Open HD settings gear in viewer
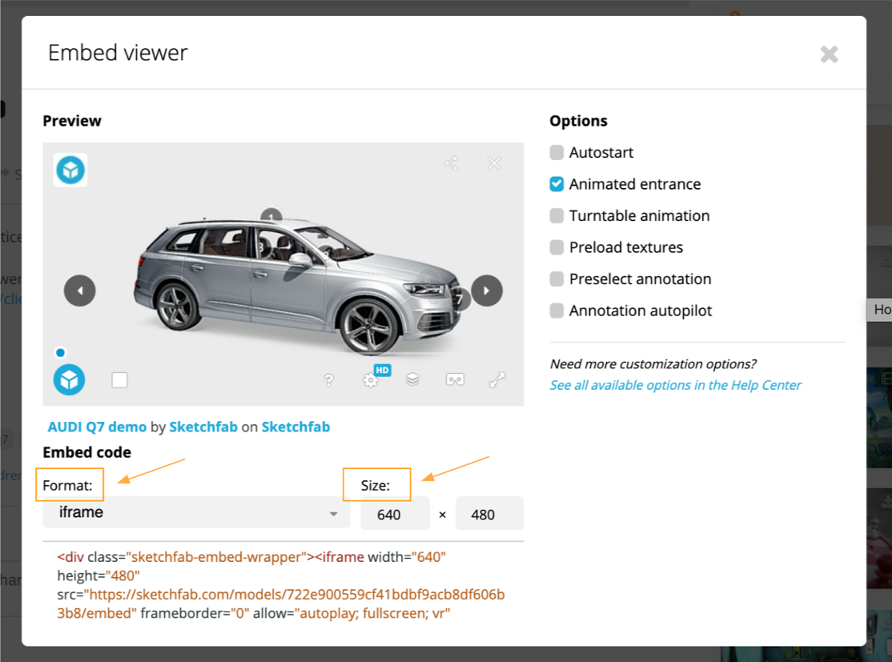This screenshot has width=892, height=662. tap(371, 380)
